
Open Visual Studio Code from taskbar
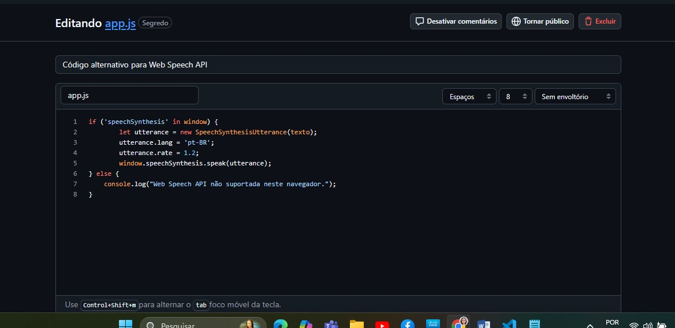[x=509, y=324]
